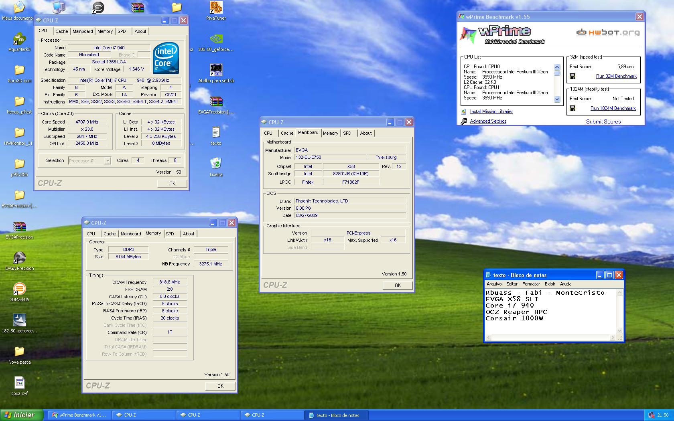Switch to wPrime Benchmark taskbar button
The width and height of the screenshot is (674, 421).
tap(79, 415)
